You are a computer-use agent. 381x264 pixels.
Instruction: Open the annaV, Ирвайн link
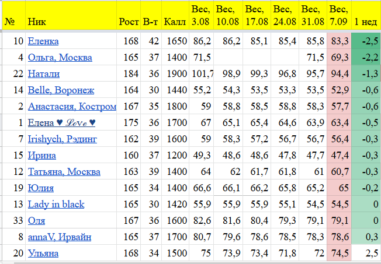(x=60, y=237)
